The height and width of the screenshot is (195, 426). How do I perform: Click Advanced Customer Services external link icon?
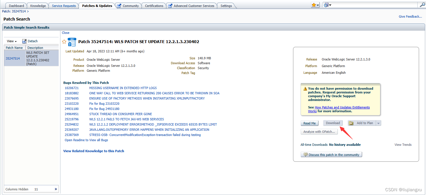click(x=170, y=6)
